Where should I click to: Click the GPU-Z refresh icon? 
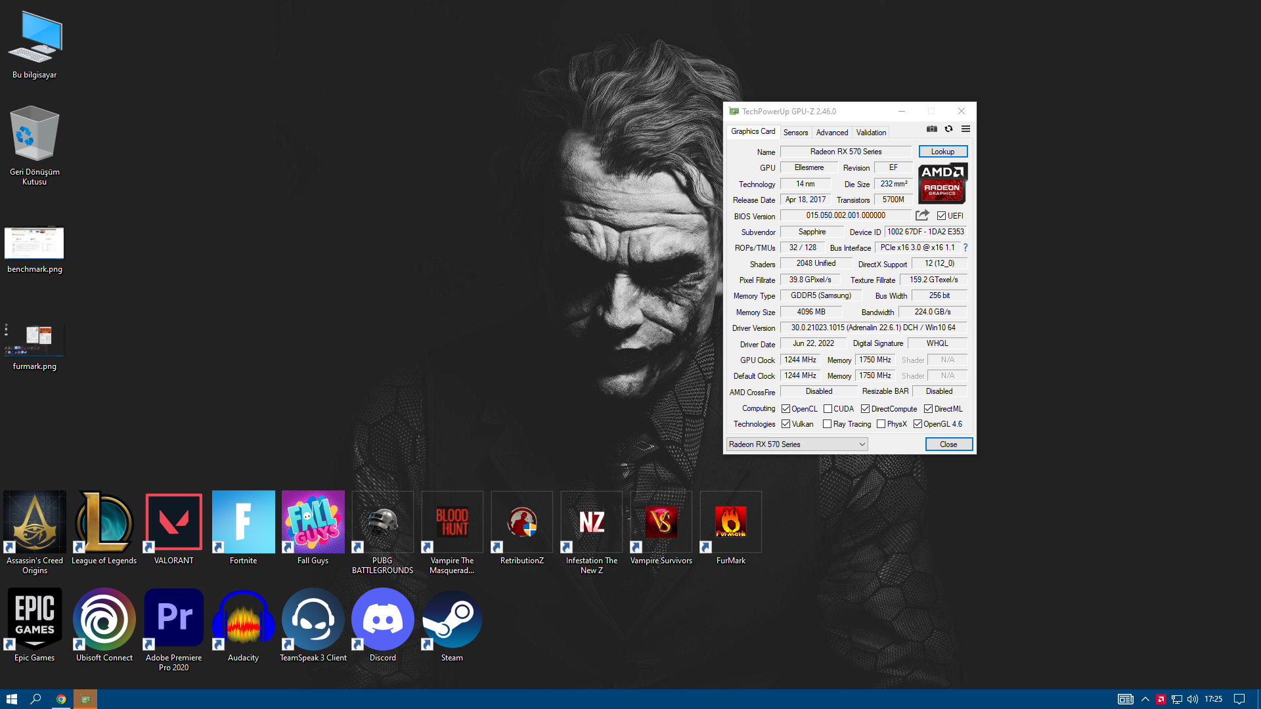(948, 129)
